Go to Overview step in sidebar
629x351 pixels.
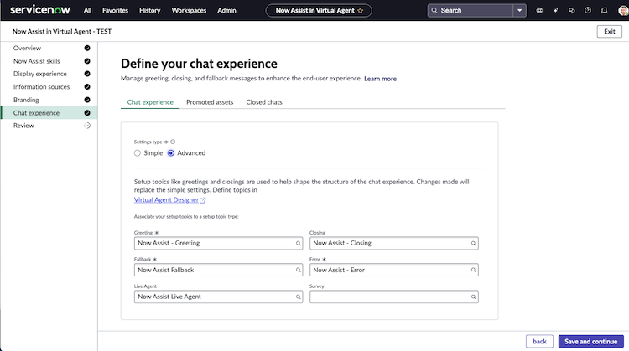pyautogui.click(x=27, y=48)
